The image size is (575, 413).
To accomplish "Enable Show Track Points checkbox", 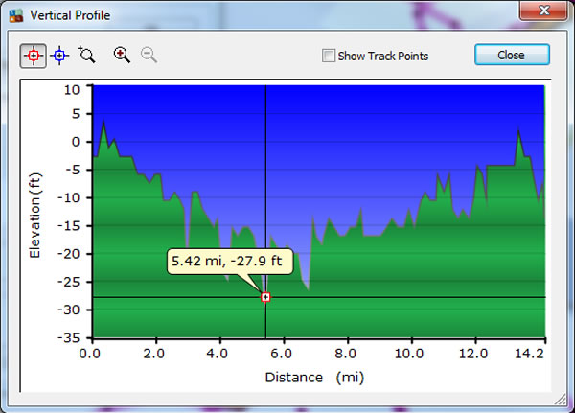I will [x=328, y=56].
